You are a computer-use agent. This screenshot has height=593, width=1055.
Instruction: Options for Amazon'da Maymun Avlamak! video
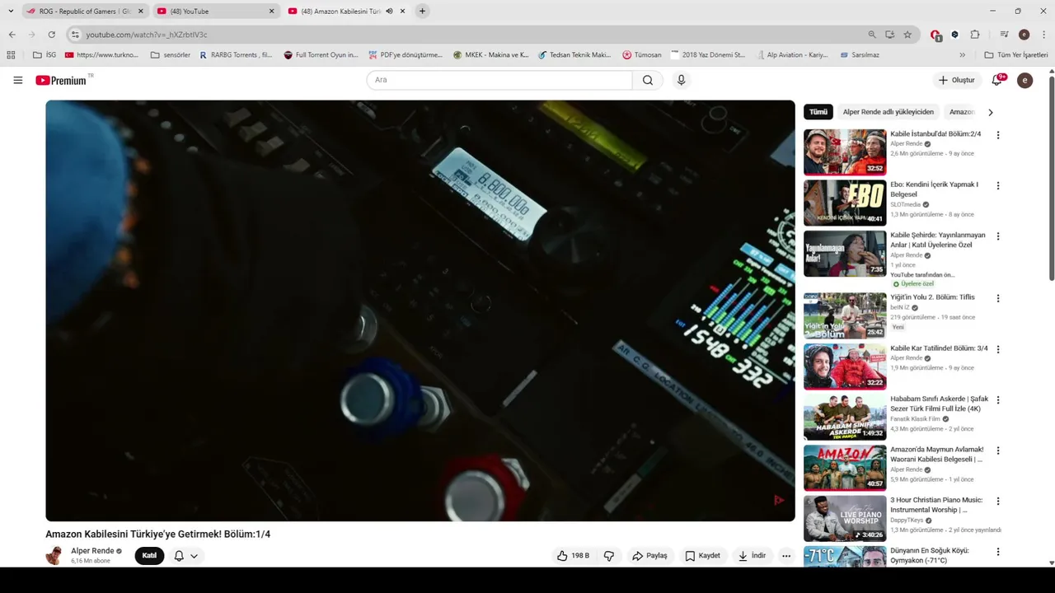pyautogui.click(x=997, y=451)
